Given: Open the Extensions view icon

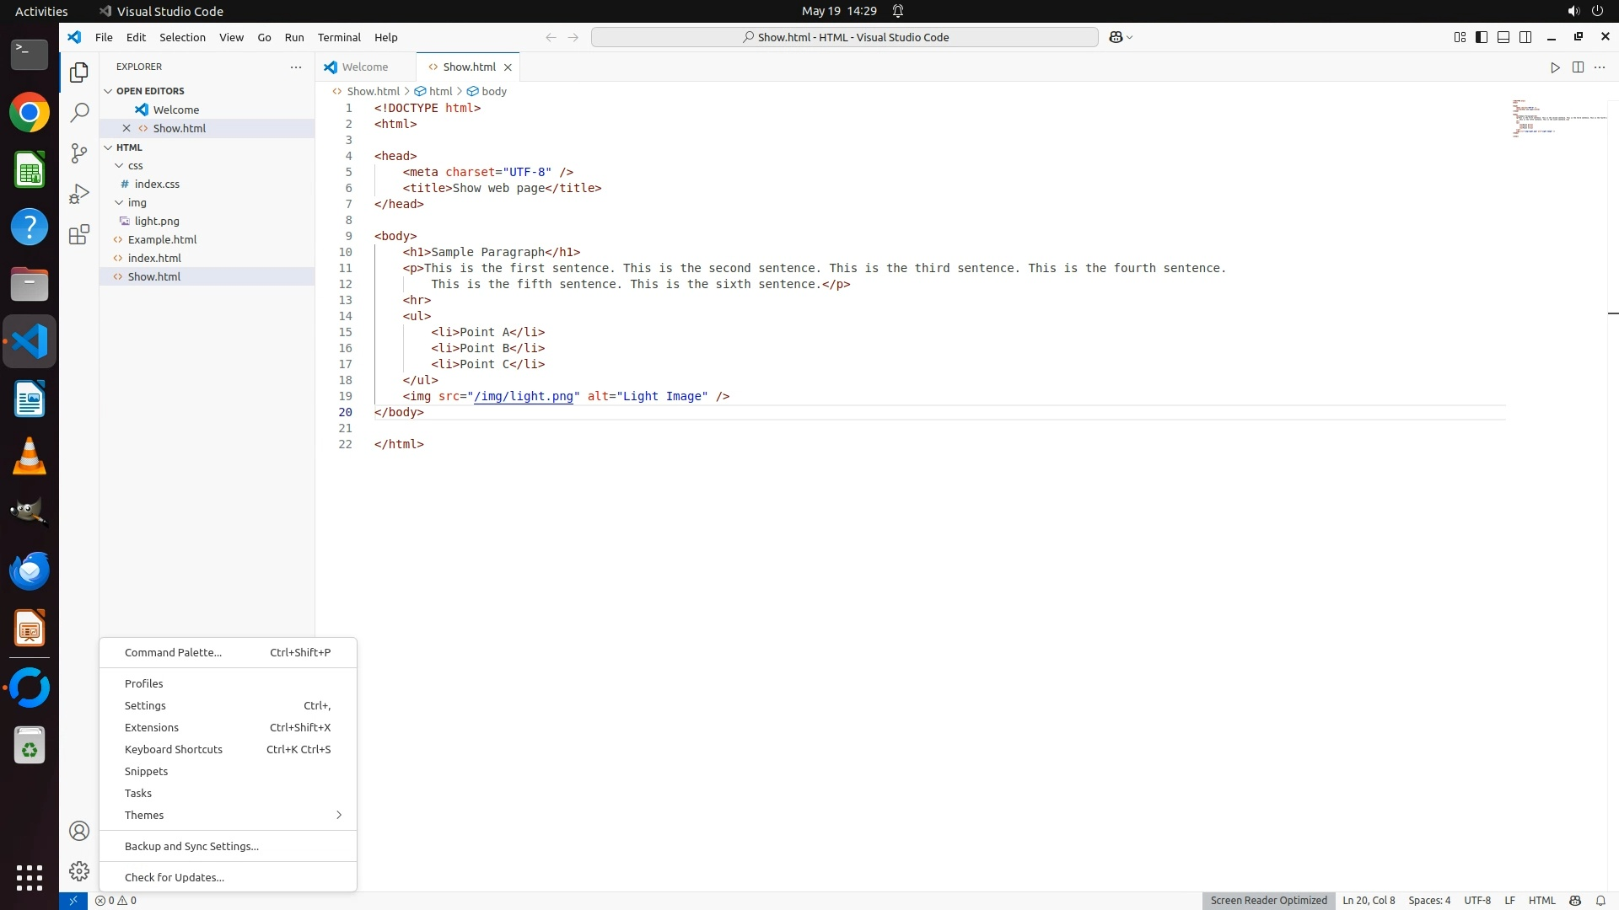Looking at the screenshot, I should 79,234.
